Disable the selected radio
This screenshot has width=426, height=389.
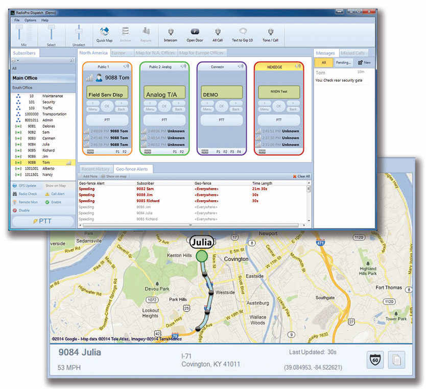pyautogui.click(x=21, y=210)
